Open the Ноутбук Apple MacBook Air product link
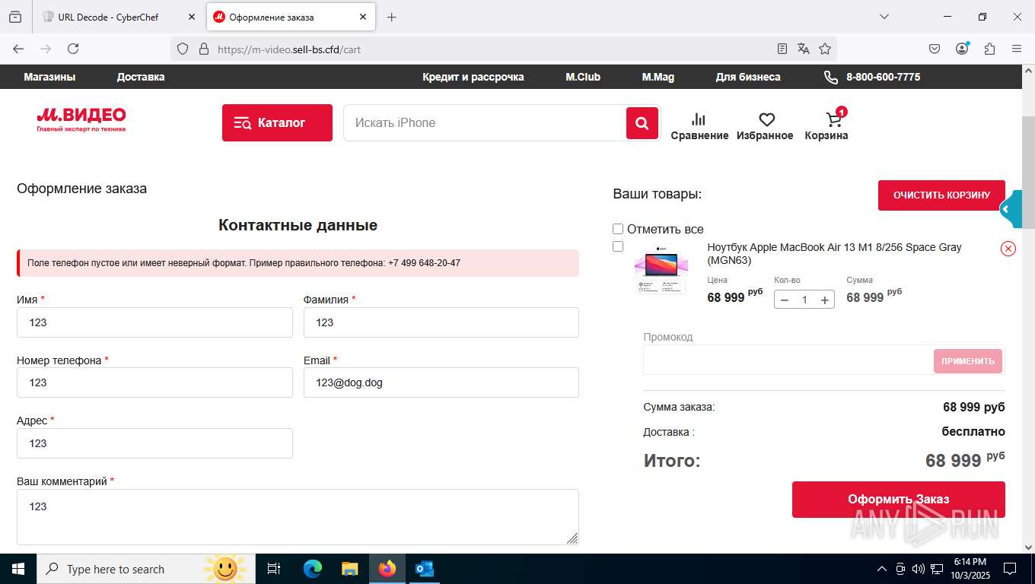 835,254
